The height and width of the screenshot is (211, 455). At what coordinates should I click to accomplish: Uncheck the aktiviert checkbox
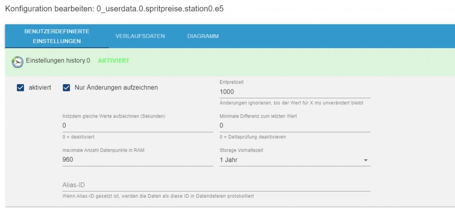point(20,88)
